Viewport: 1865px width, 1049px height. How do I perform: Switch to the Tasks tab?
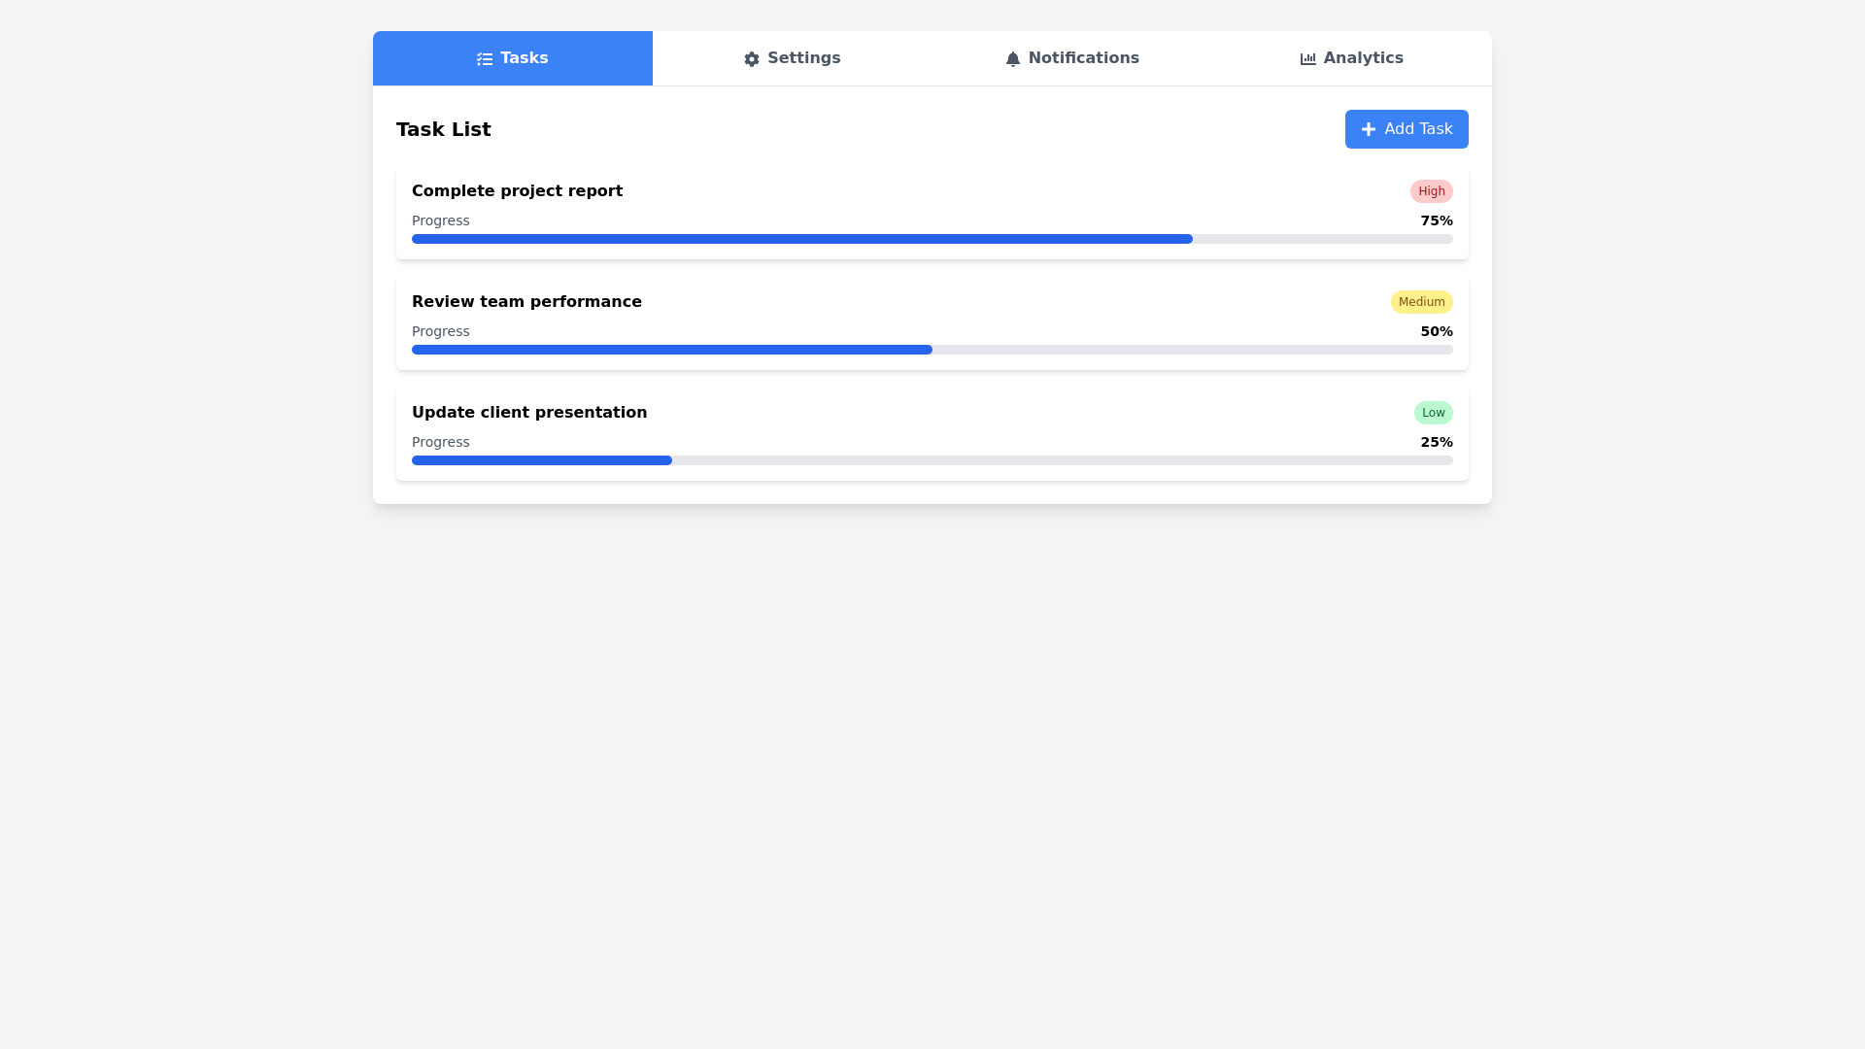click(513, 58)
